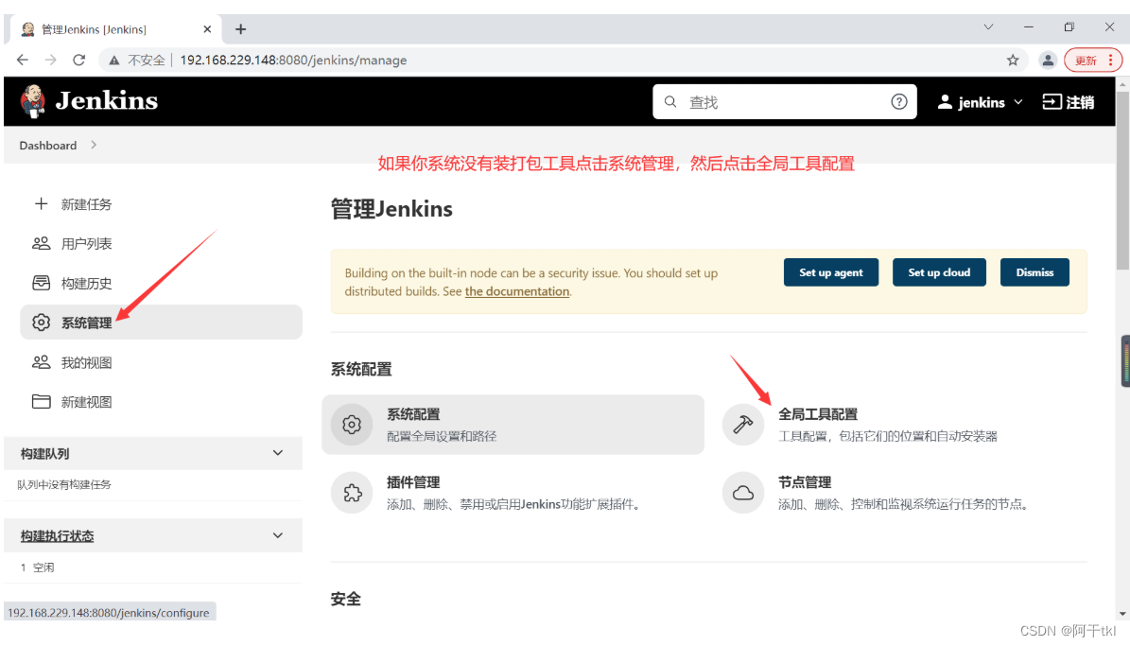
Task: Click the Set up cloud button
Action: click(939, 272)
